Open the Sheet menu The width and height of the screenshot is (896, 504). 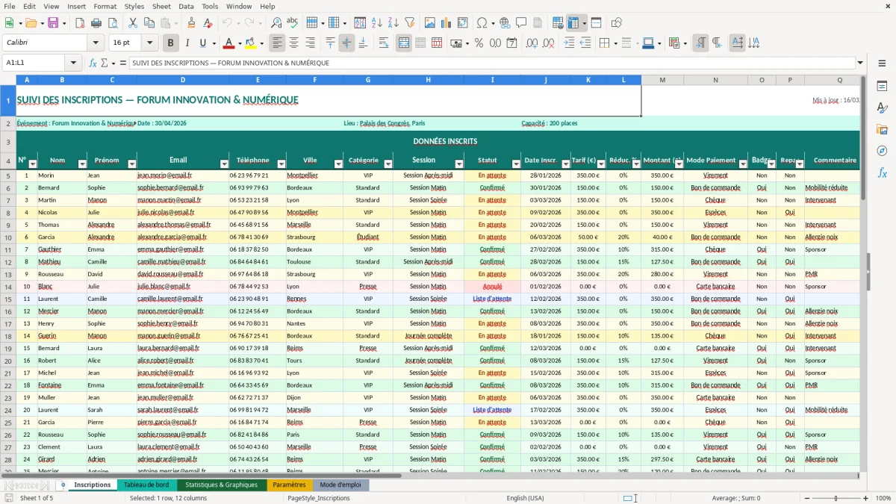[161, 6]
